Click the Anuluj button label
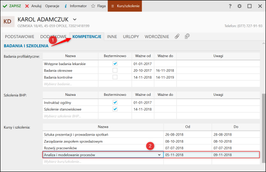This screenshot has width=266, height=172. pos(36,6)
